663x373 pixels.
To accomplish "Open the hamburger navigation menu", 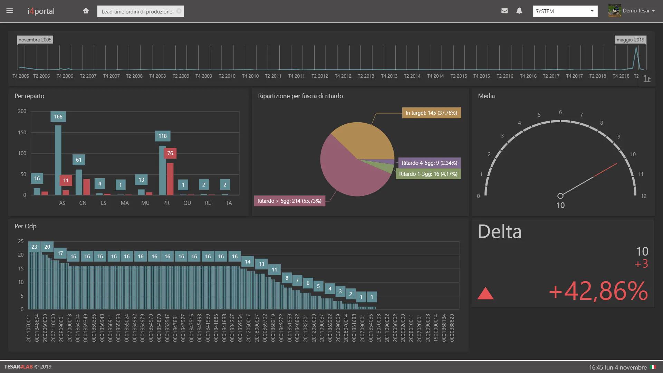I will (10, 11).
